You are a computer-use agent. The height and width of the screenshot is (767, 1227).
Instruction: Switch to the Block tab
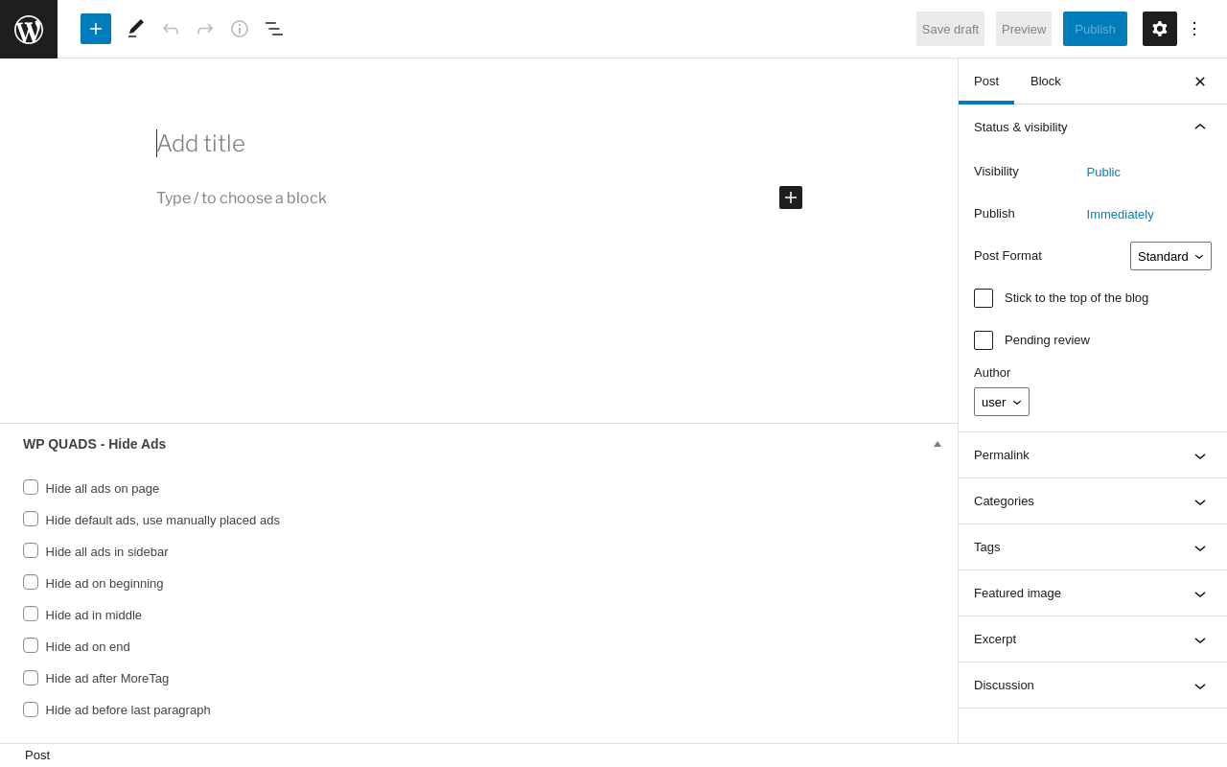click(x=1046, y=81)
